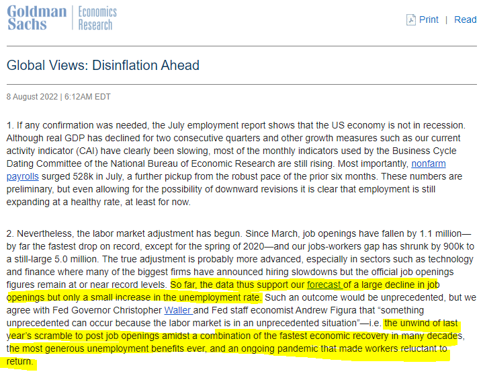Click highlighted word 'return.'
This screenshot has height=378, width=483.
(19, 361)
